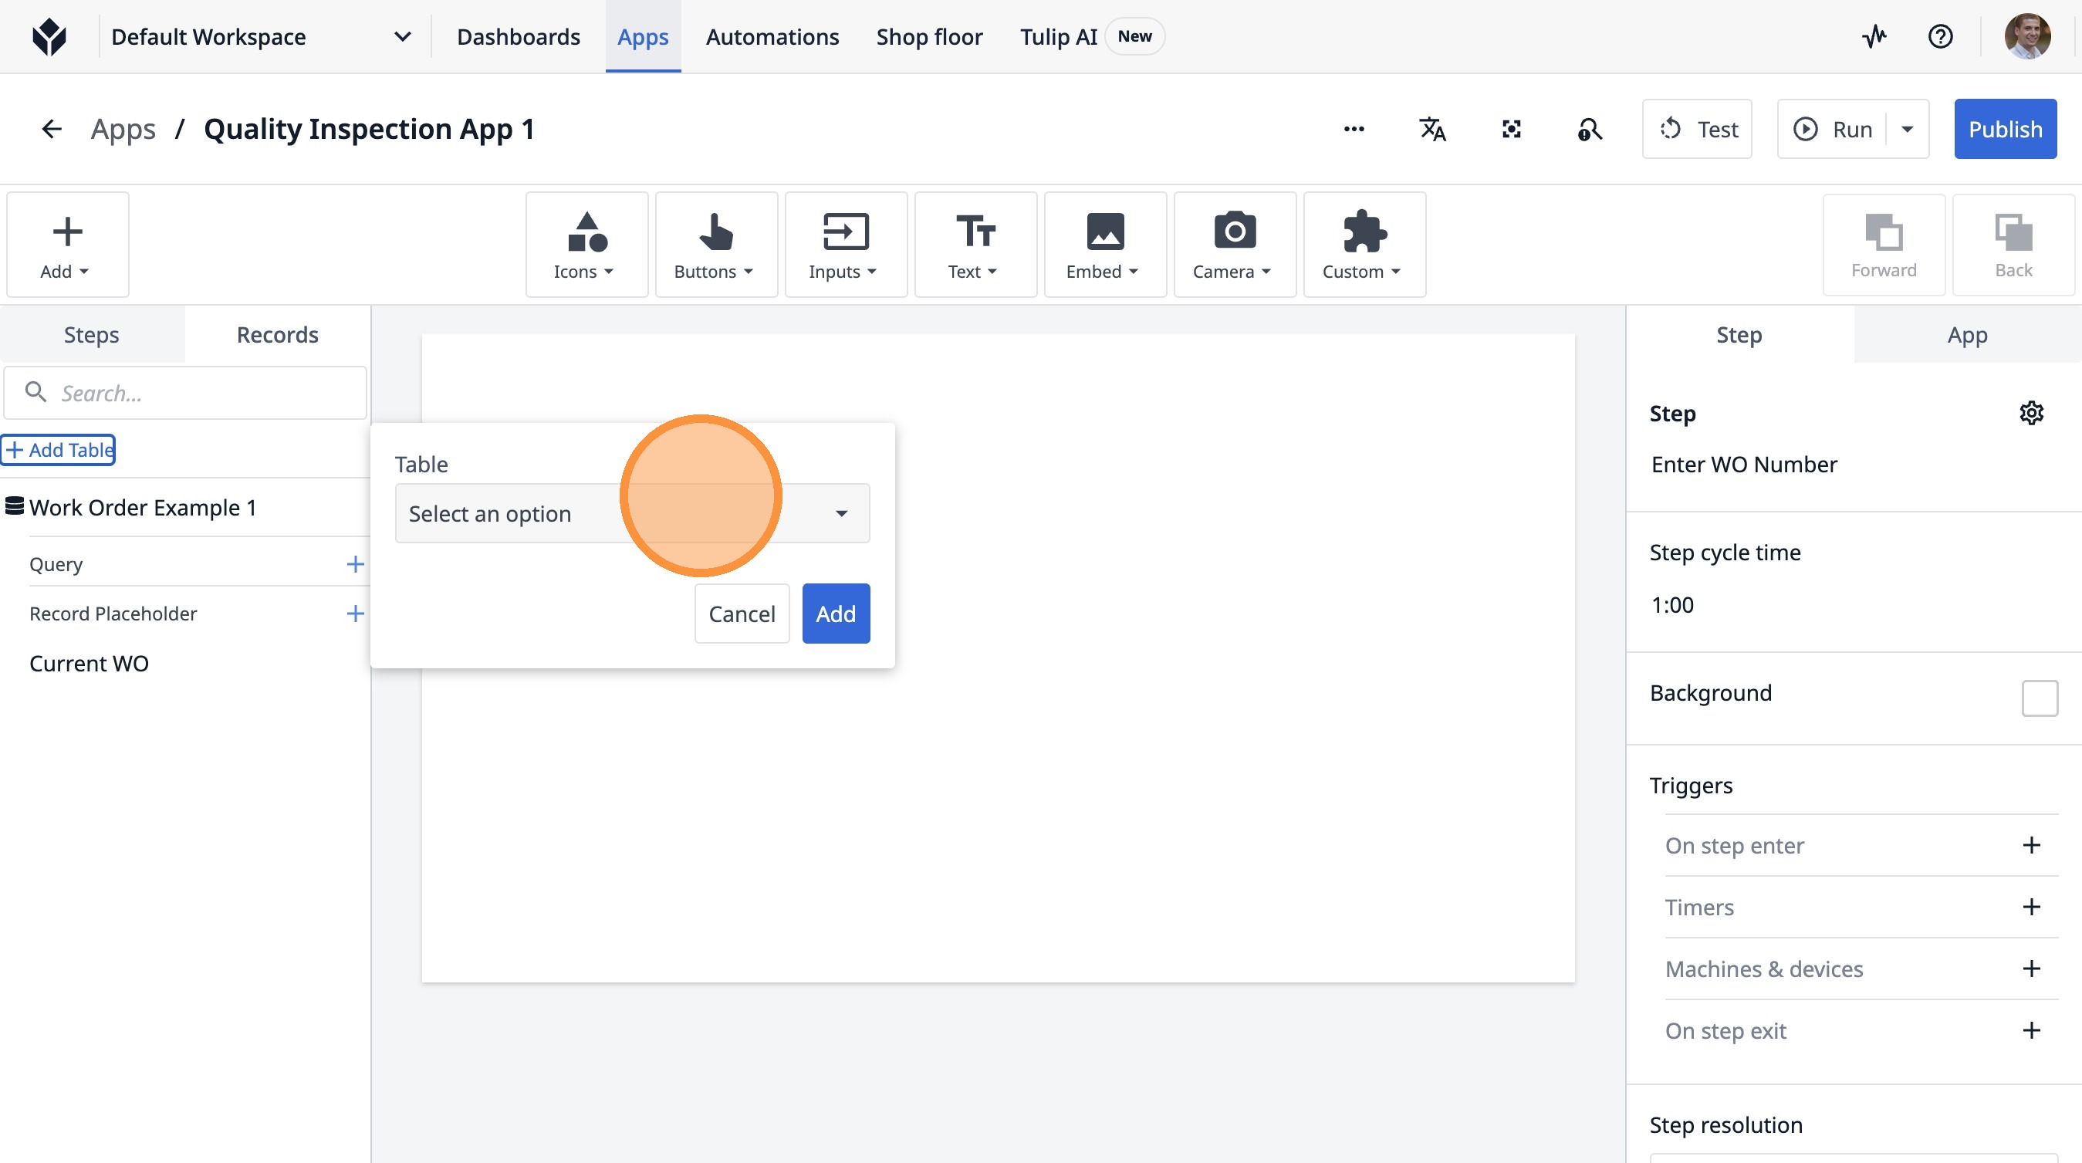This screenshot has width=2082, height=1163.
Task: Click the activity pulse icon in top bar
Action: pos(1874,36)
